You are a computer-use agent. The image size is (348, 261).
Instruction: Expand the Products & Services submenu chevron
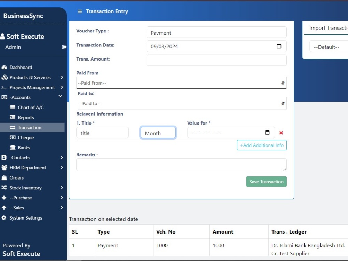tap(62, 77)
